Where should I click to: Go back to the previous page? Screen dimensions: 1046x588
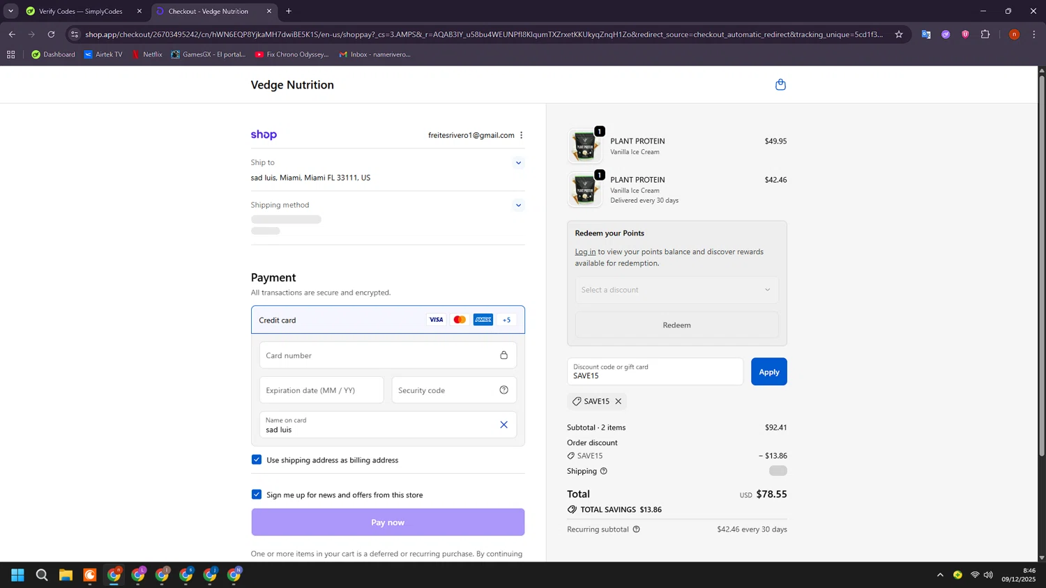[12, 34]
